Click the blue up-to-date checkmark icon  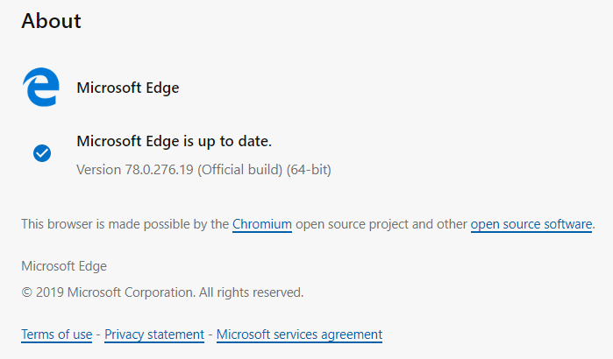[42, 153]
